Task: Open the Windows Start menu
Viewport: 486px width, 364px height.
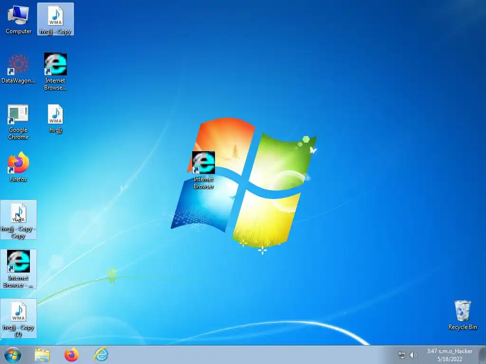Action: [13, 355]
